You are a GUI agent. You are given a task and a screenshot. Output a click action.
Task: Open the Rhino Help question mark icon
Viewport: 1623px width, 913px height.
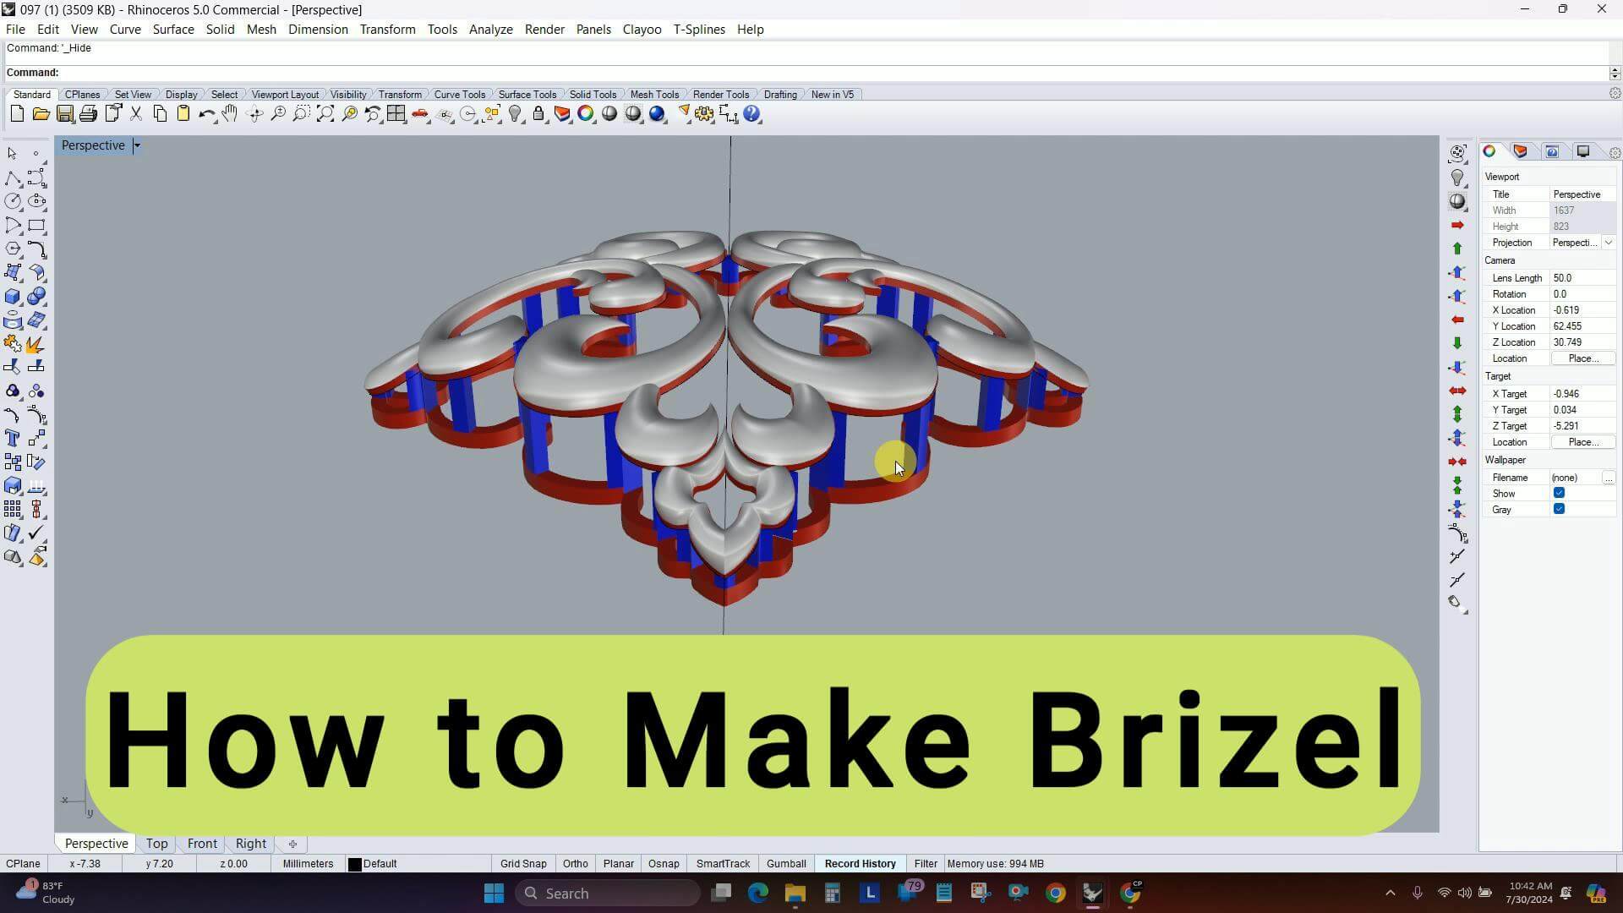pos(751,114)
